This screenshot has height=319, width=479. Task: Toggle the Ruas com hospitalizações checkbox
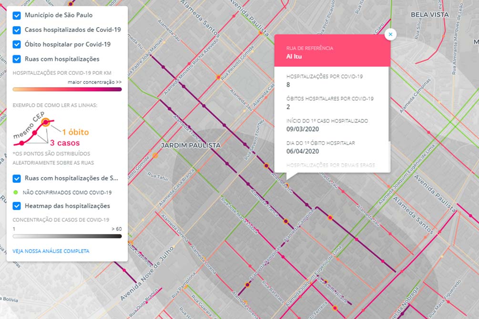click(17, 59)
